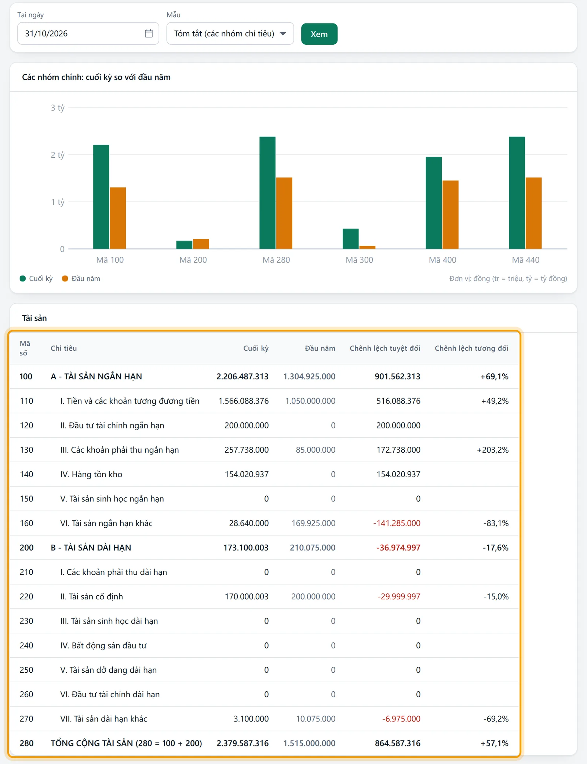Toggle the 'Đầu năm' legend item
Screen dimensions: 587x764
[81, 278]
